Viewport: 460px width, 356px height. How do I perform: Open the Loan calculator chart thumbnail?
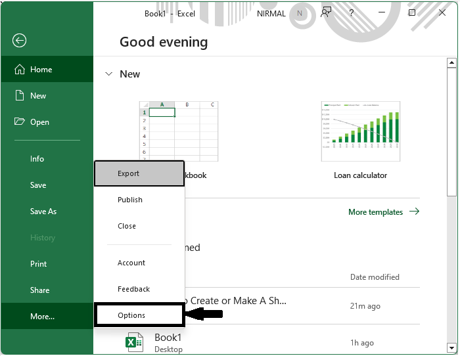point(361,131)
